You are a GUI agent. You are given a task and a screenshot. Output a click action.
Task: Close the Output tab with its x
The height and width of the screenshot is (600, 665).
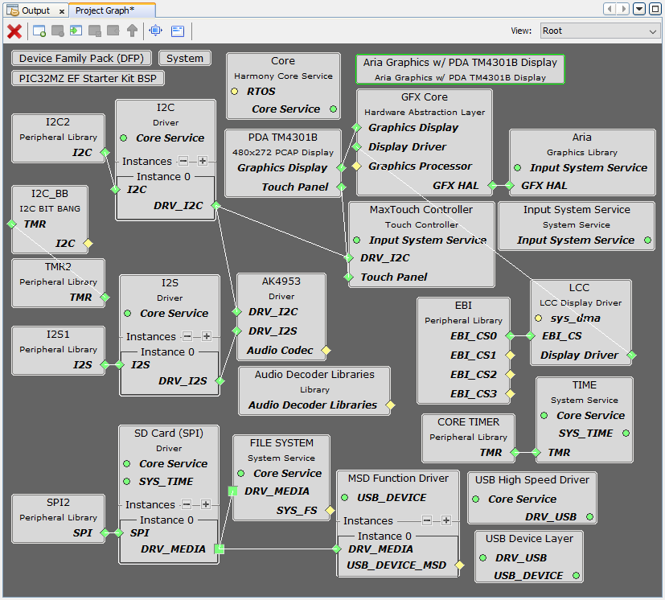tap(62, 11)
